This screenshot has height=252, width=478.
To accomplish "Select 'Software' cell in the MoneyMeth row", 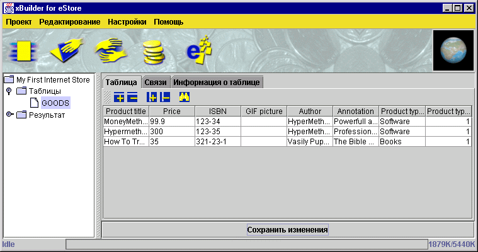I will (402, 122).
